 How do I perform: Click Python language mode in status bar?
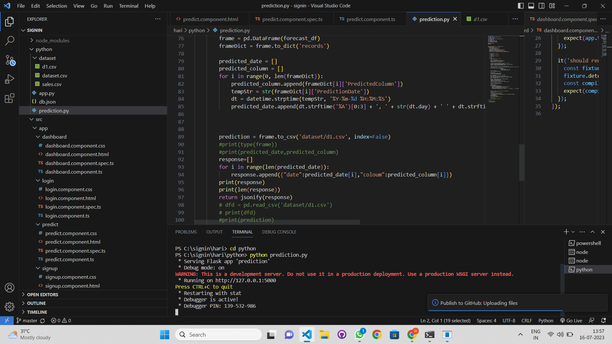[545, 320]
